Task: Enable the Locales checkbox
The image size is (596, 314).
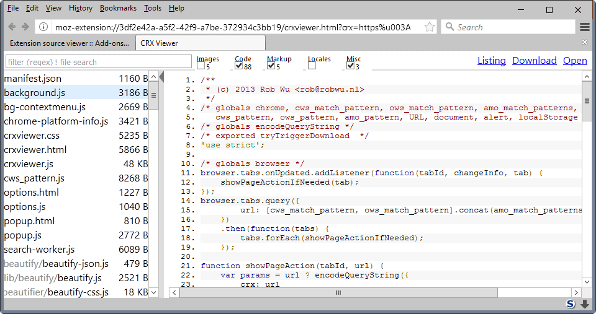Action: coord(312,66)
